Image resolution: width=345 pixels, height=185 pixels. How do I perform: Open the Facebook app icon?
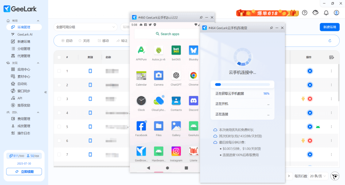pyautogui.click(x=141, y=126)
